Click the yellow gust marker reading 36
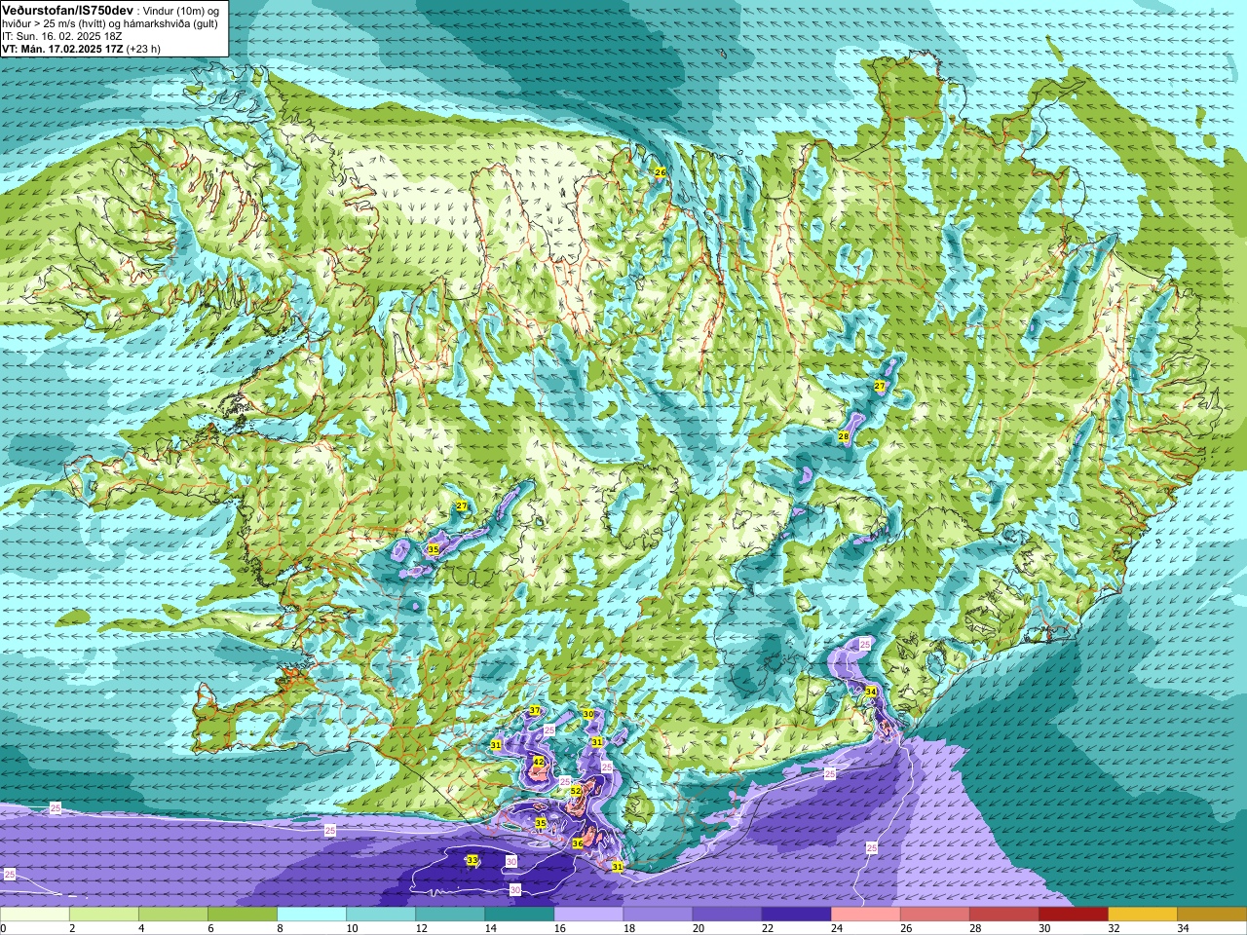The width and height of the screenshot is (1247, 935). [578, 843]
